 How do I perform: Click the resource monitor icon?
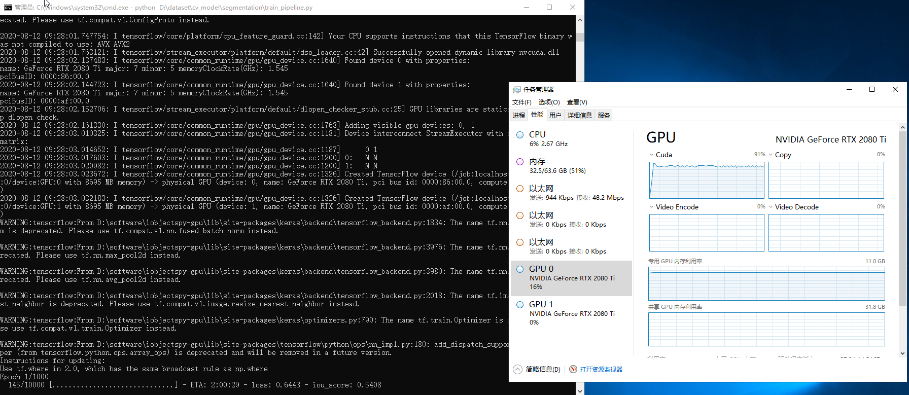[x=573, y=369]
